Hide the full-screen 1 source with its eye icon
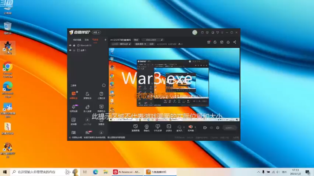The width and height of the screenshot is (314, 176). pyautogui.click(x=70, y=50)
